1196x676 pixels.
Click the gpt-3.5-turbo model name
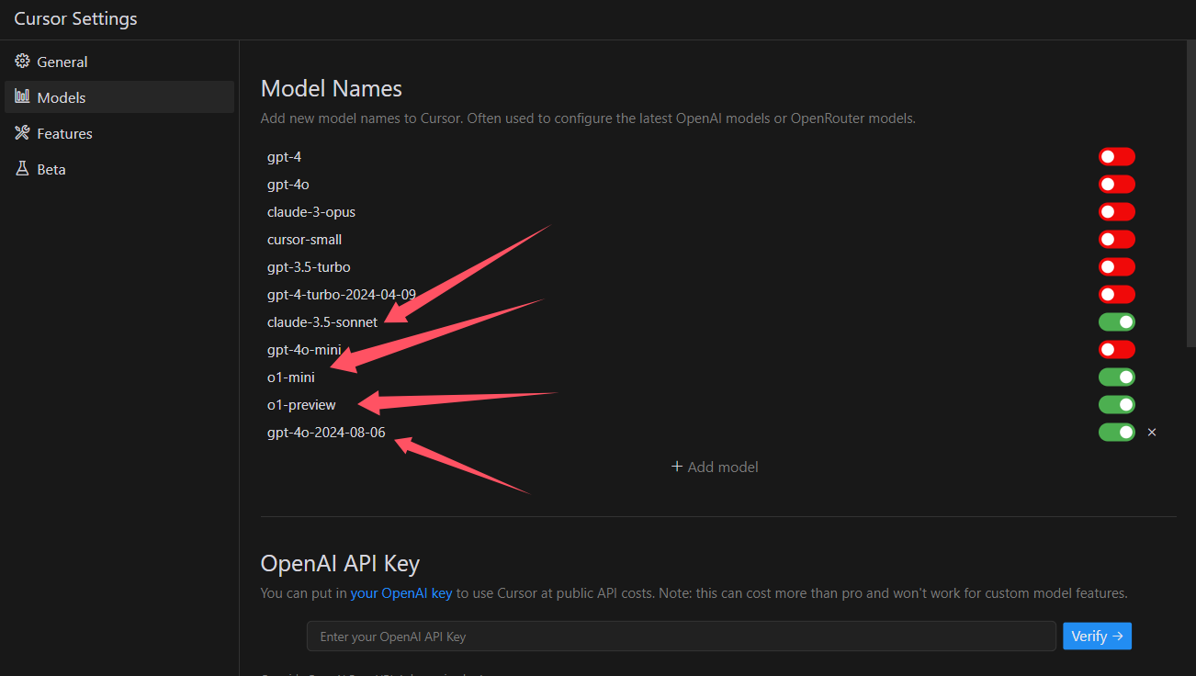[x=309, y=267]
